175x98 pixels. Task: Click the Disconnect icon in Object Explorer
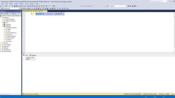click(7, 14)
